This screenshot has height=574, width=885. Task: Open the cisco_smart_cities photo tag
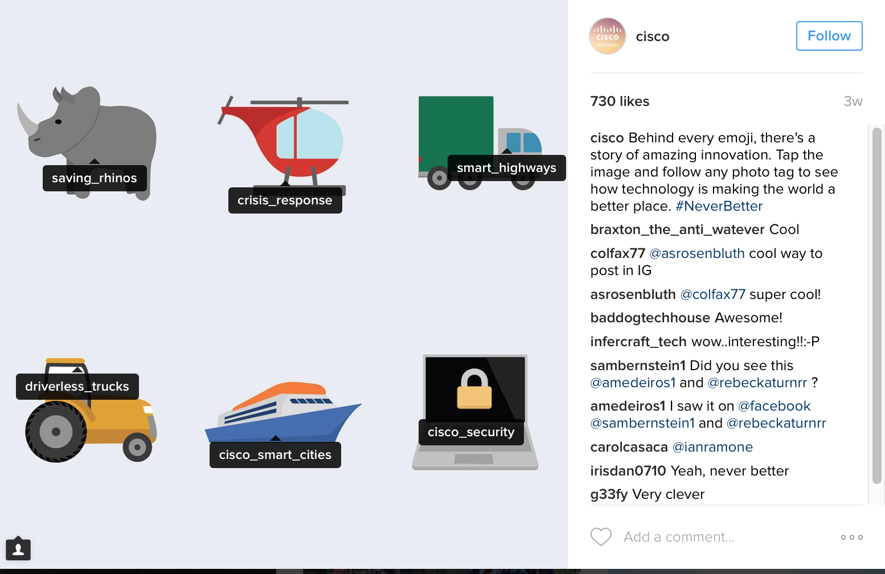coord(275,455)
